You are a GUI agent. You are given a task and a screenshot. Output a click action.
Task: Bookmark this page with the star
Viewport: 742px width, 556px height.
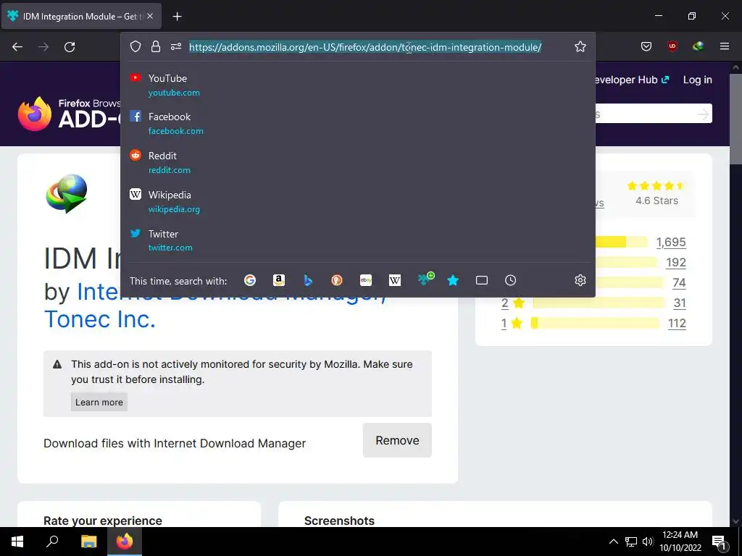pos(580,46)
